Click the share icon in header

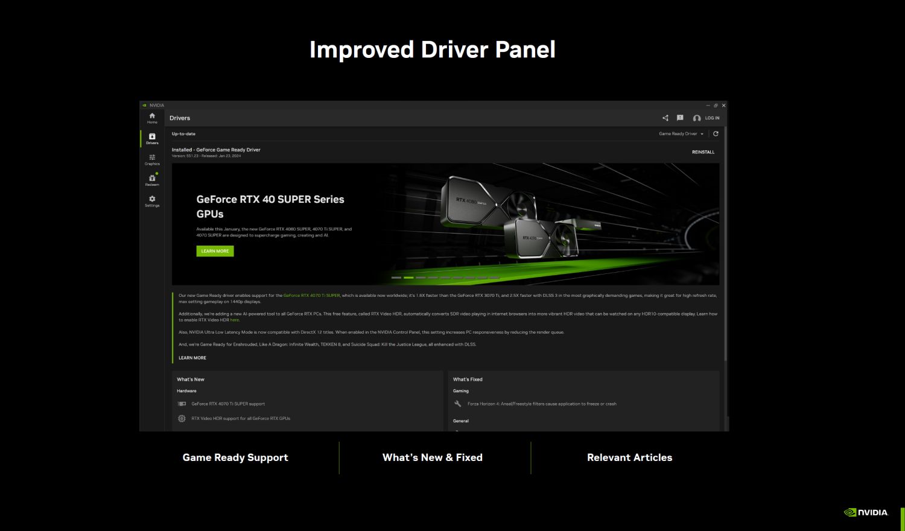coord(665,118)
